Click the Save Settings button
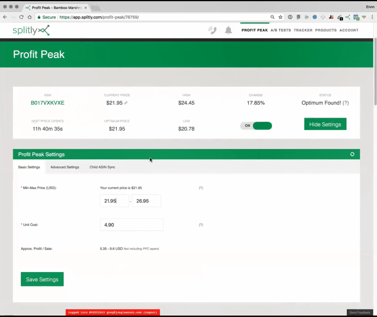377x317 pixels. 42,279
